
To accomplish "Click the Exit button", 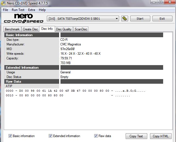I will (x=162, y=19).
